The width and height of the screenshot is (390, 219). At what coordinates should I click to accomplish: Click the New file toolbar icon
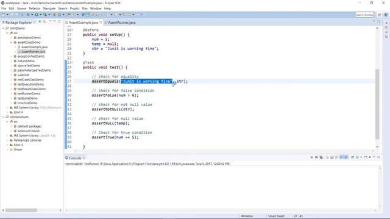(x=3, y=15)
